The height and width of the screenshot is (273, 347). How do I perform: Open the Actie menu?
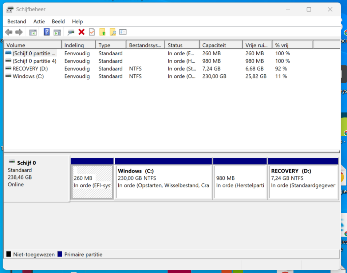pos(39,21)
